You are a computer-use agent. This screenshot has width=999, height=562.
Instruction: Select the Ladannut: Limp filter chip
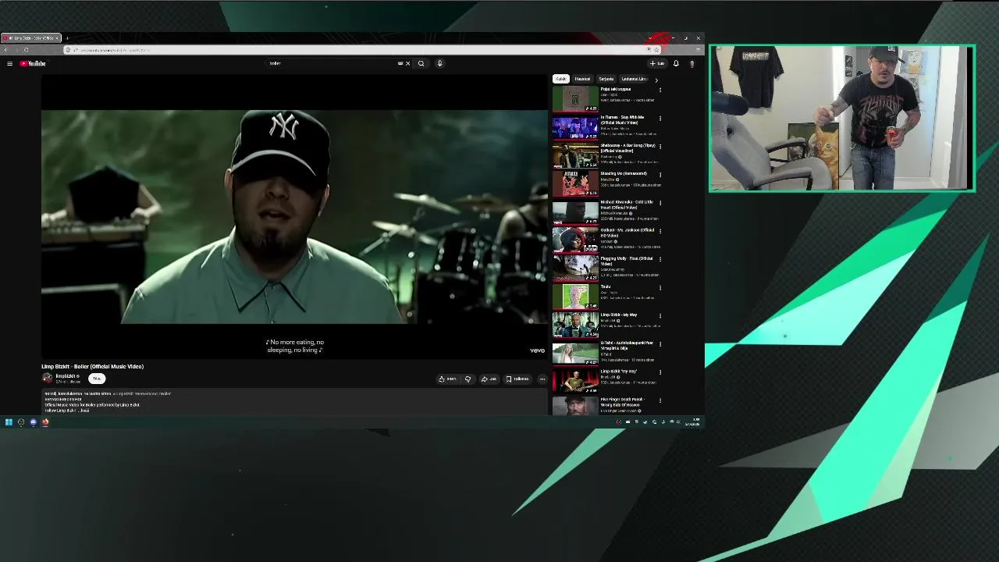pyautogui.click(x=634, y=79)
